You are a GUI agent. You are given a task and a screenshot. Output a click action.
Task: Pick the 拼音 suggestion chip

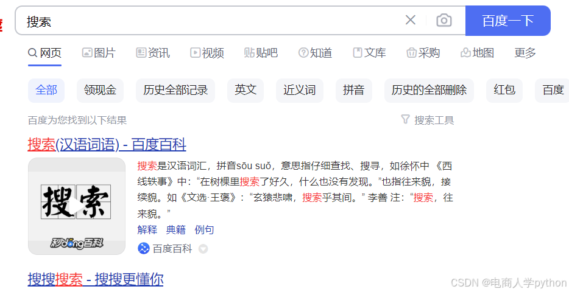click(x=353, y=90)
